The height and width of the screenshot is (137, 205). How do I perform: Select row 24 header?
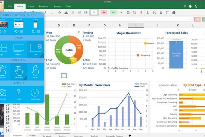pyautogui.click(x=7, y=116)
